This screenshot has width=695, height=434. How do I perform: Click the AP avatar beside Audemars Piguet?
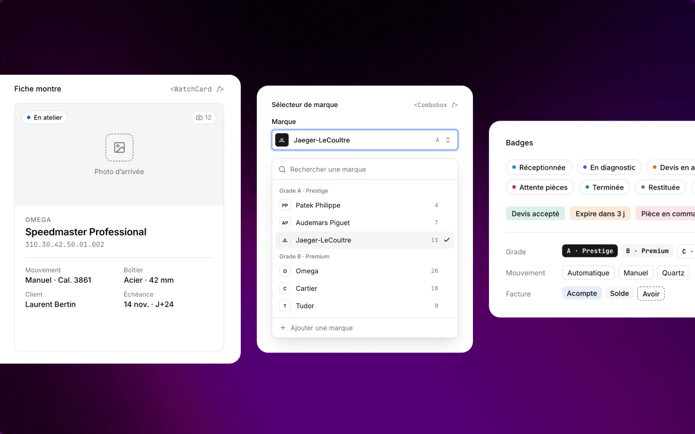(285, 223)
